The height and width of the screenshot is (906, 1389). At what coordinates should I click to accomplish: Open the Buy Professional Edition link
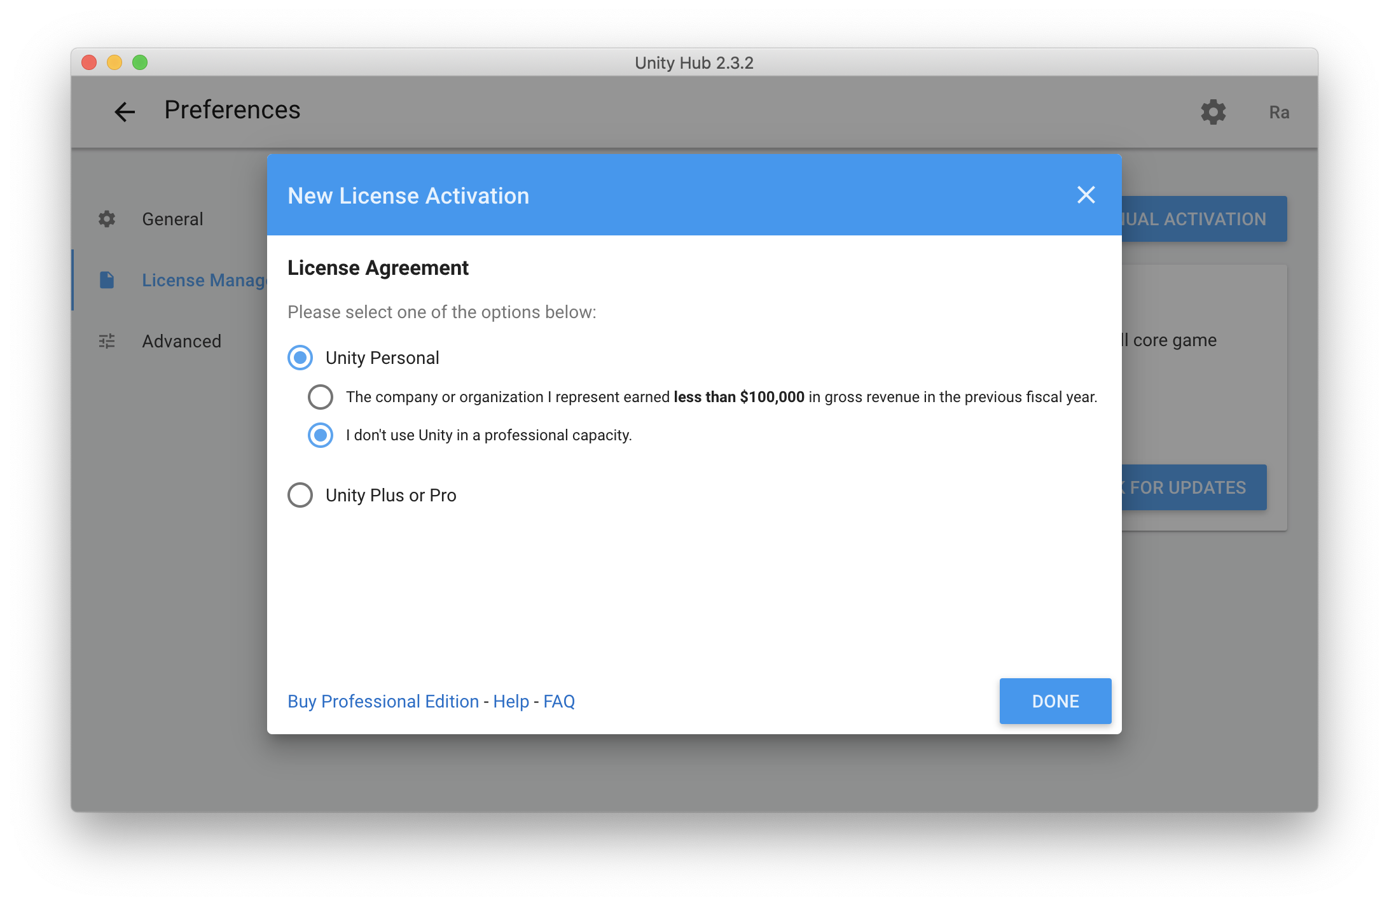point(383,701)
